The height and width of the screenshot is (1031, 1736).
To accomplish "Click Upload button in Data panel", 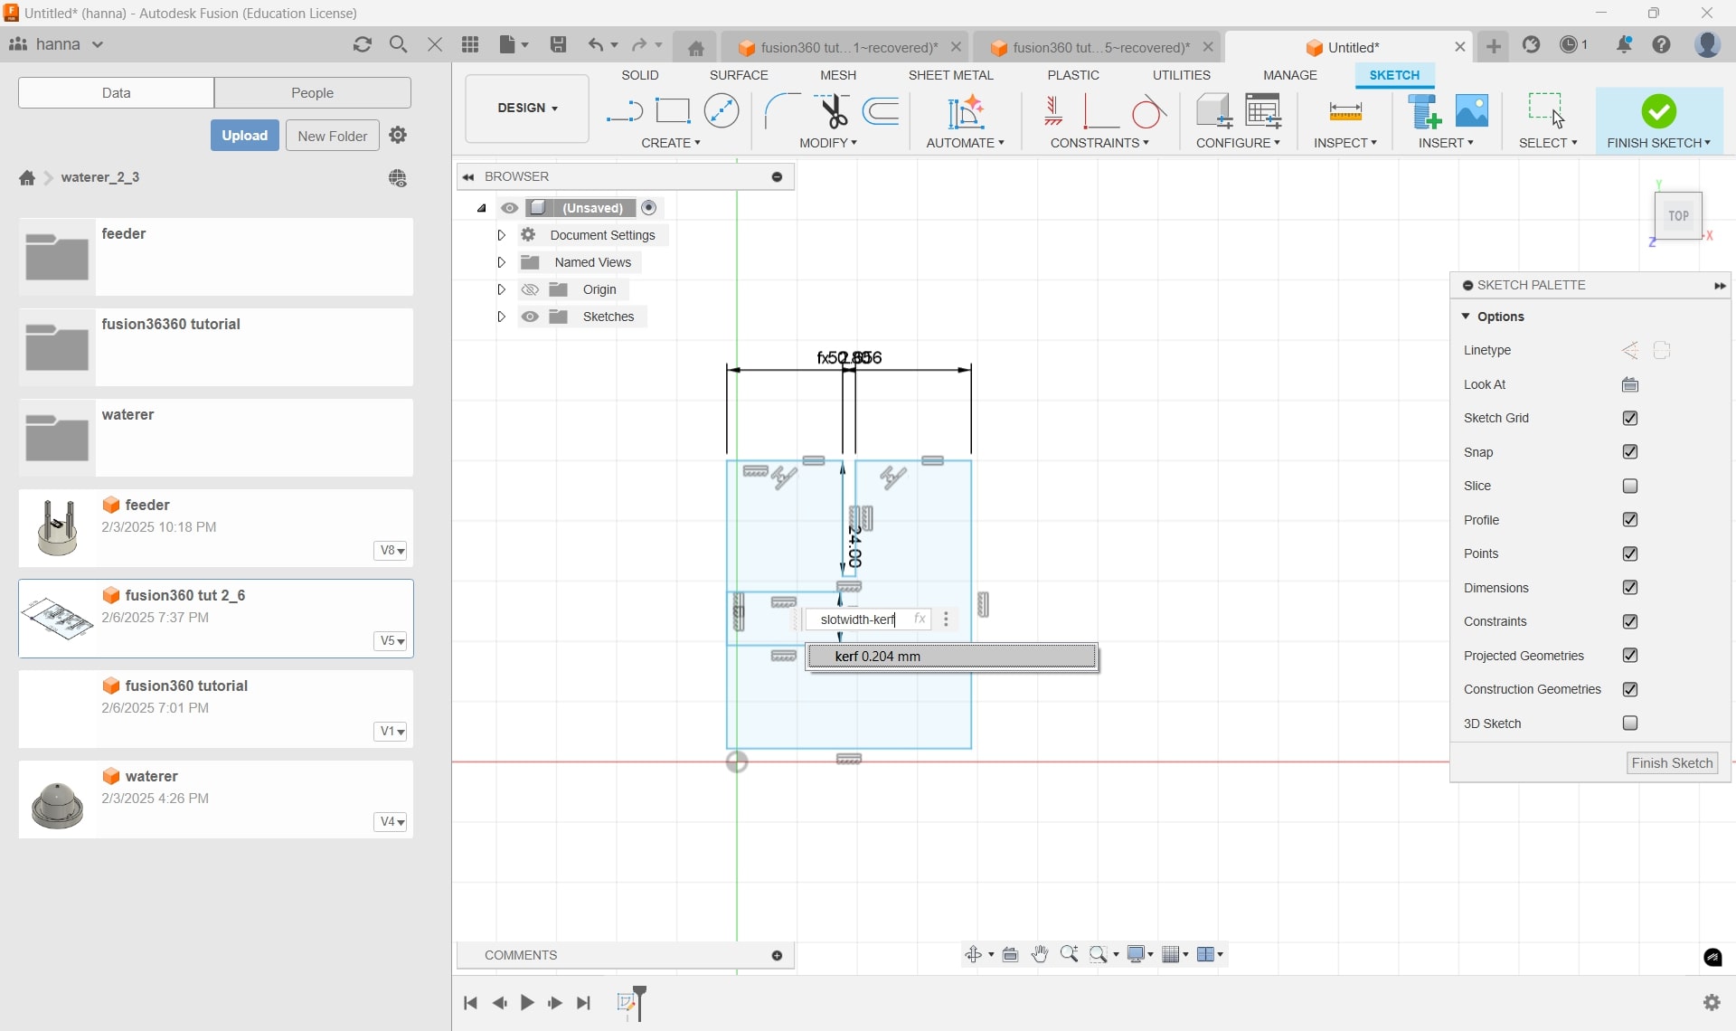I will pyautogui.click(x=244, y=135).
